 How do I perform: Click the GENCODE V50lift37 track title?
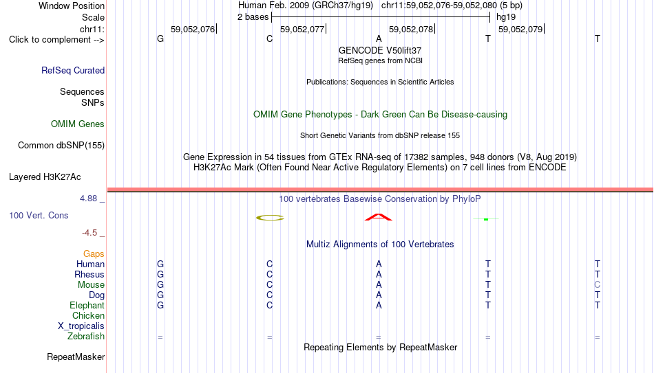(380, 50)
